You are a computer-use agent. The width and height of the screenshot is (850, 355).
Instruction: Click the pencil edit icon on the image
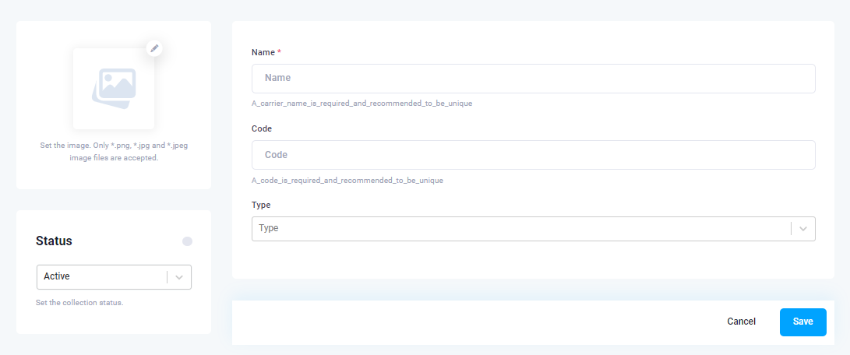[x=154, y=47]
